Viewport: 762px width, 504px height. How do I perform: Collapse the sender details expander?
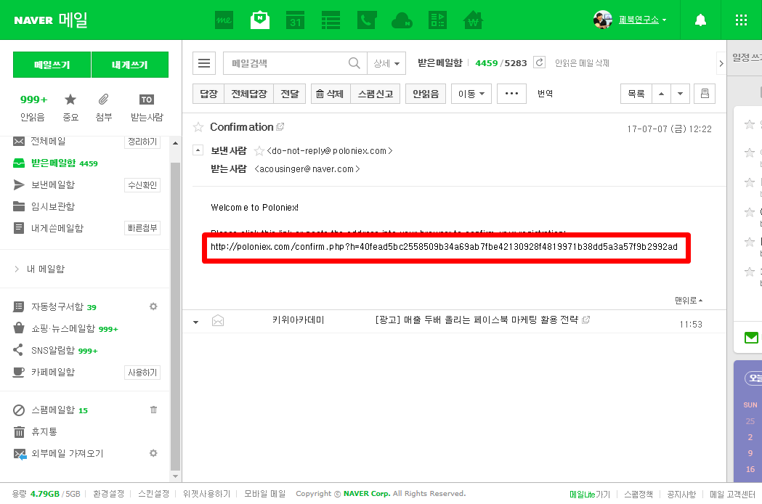pyautogui.click(x=198, y=150)
